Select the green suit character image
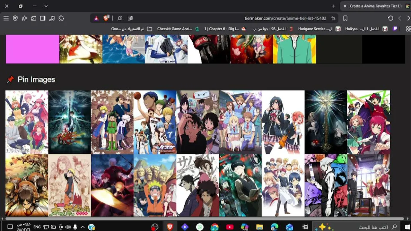The width and height of the screenshot is (411, 231). [294, 49]
